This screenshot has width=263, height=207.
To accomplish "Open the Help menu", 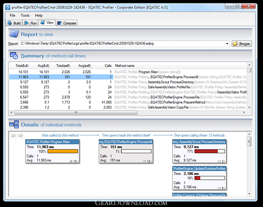I will pos(39,15).
